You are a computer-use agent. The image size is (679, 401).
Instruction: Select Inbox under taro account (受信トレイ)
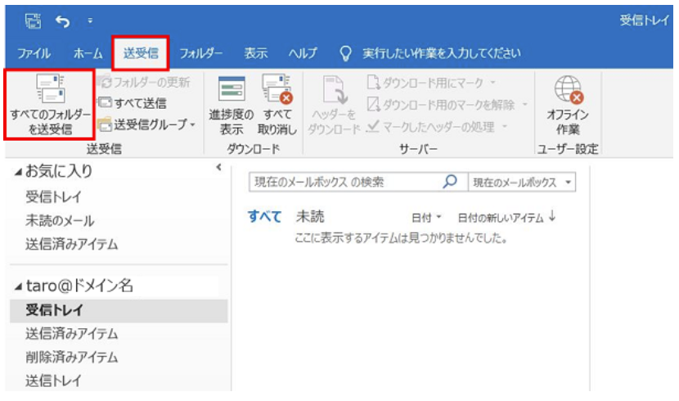[119, 310]
